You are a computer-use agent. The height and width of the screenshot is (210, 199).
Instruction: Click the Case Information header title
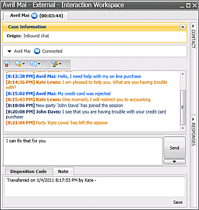pos(27,27)
